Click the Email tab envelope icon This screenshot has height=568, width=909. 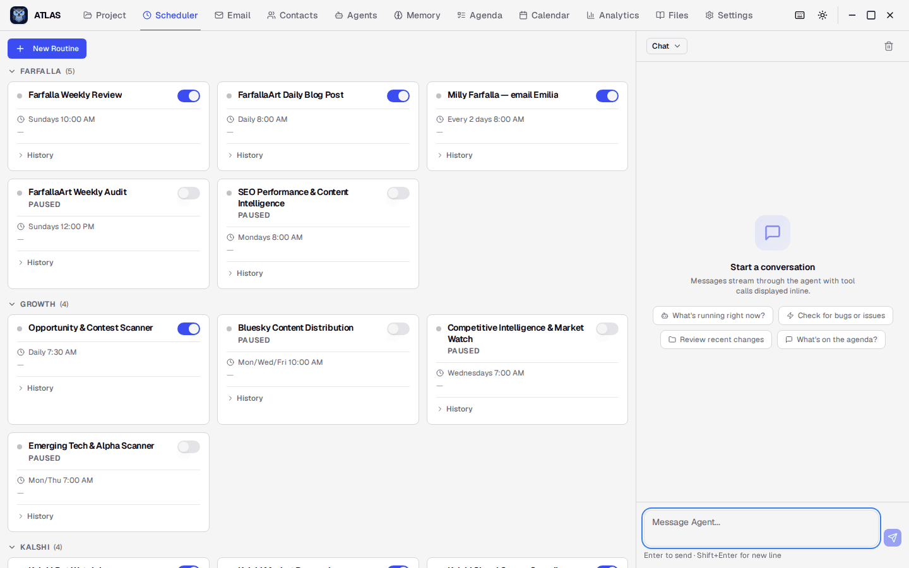219,15
